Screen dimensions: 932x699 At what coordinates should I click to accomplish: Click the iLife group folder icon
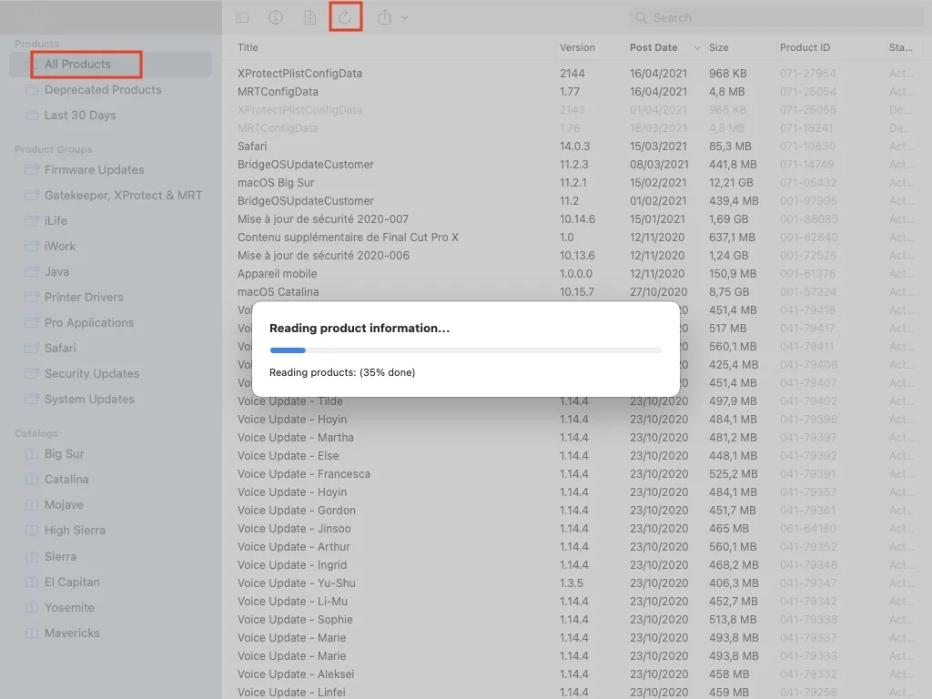[32, 221]
